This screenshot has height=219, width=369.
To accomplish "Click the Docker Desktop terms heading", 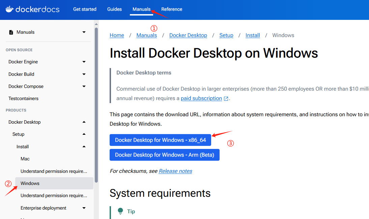I will (144, 73).
